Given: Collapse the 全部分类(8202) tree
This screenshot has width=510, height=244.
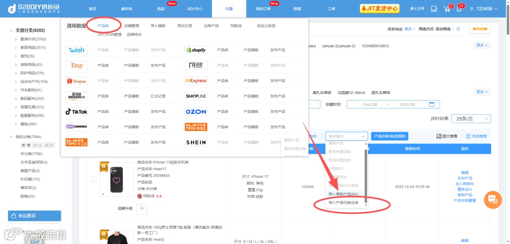Looking at the screenshot, I should [12, 31].
